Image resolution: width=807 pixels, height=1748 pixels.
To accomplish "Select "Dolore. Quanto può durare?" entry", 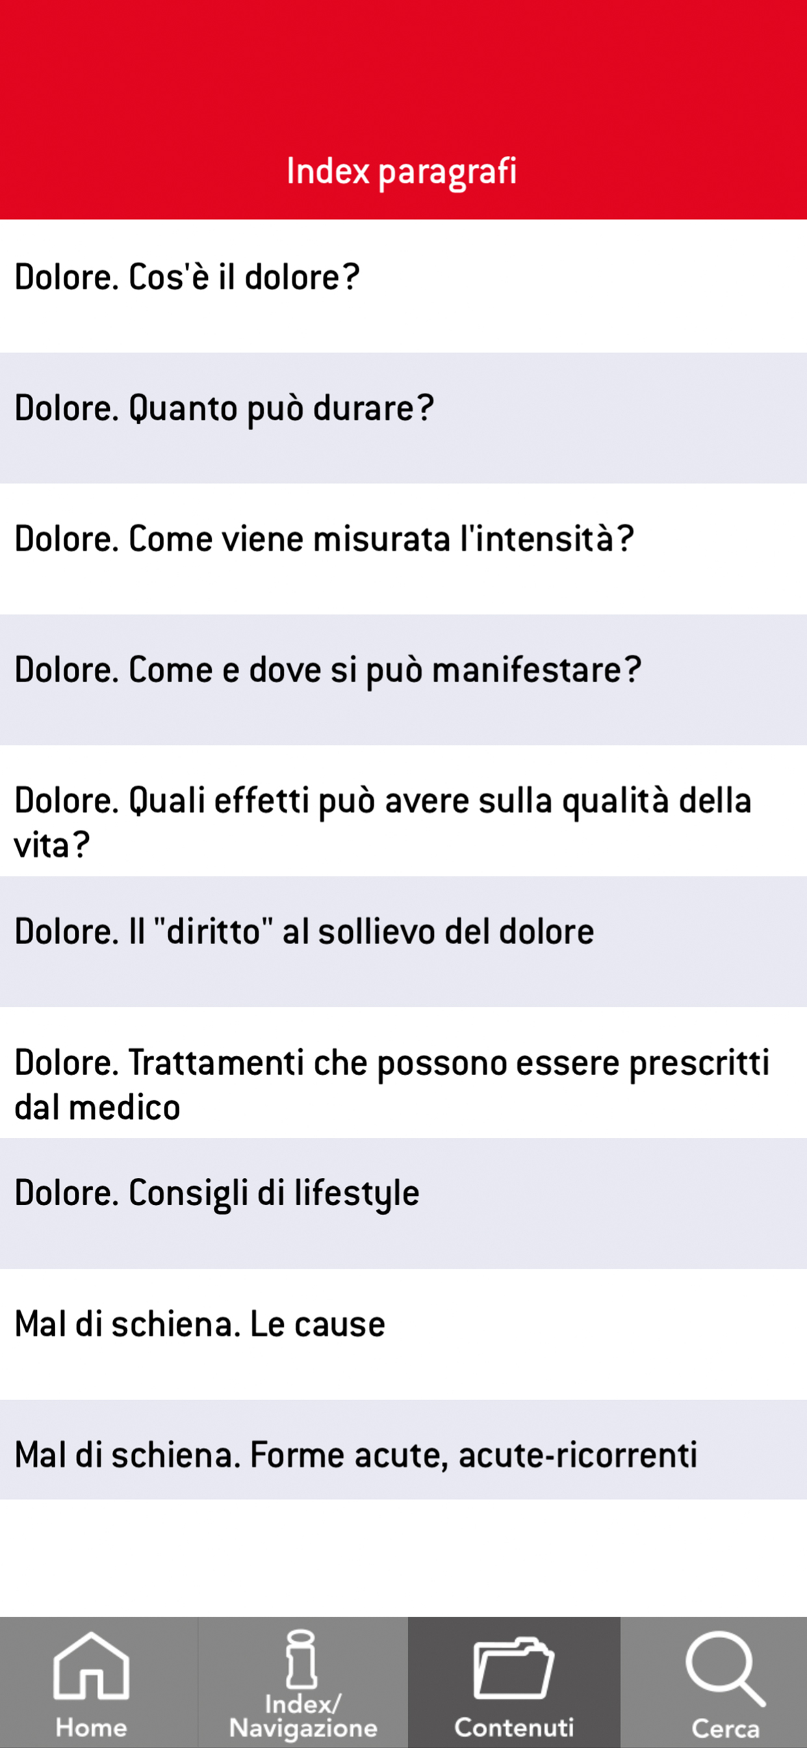I will coord(224,408).
